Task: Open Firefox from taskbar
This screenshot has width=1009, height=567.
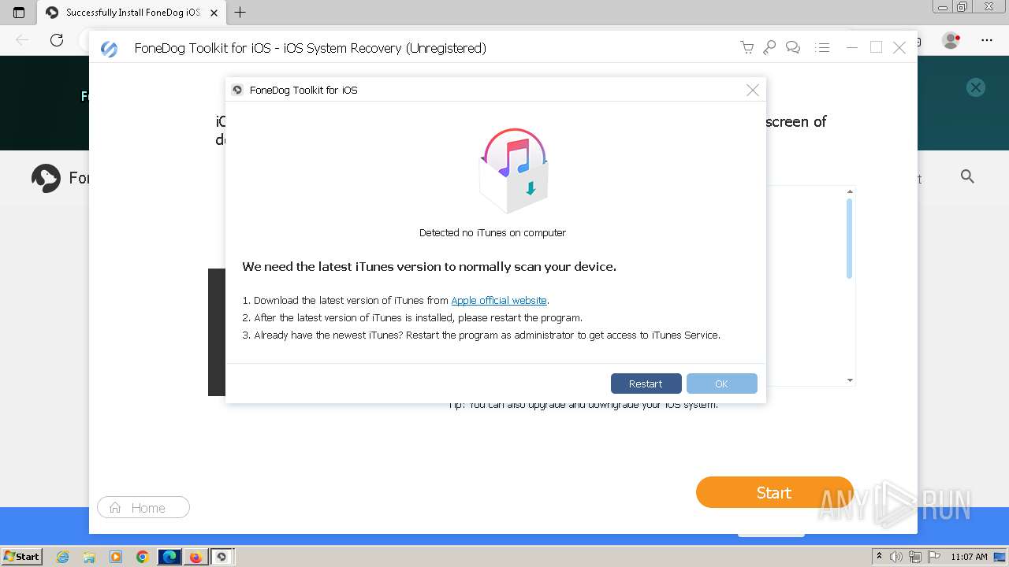Action: coord(195,557)
